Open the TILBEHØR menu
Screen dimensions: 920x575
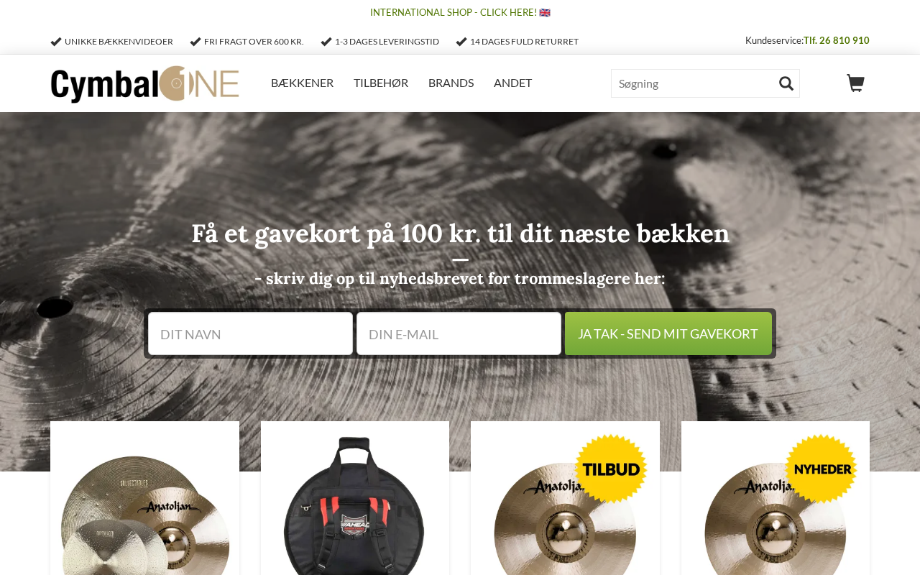pyautogui.click(x=381, y=83)
